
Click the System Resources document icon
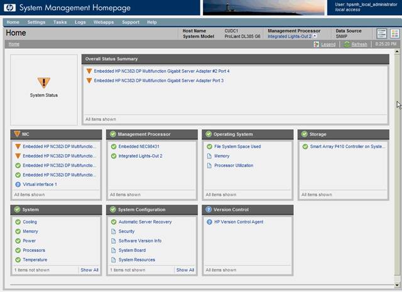point(114,260)
